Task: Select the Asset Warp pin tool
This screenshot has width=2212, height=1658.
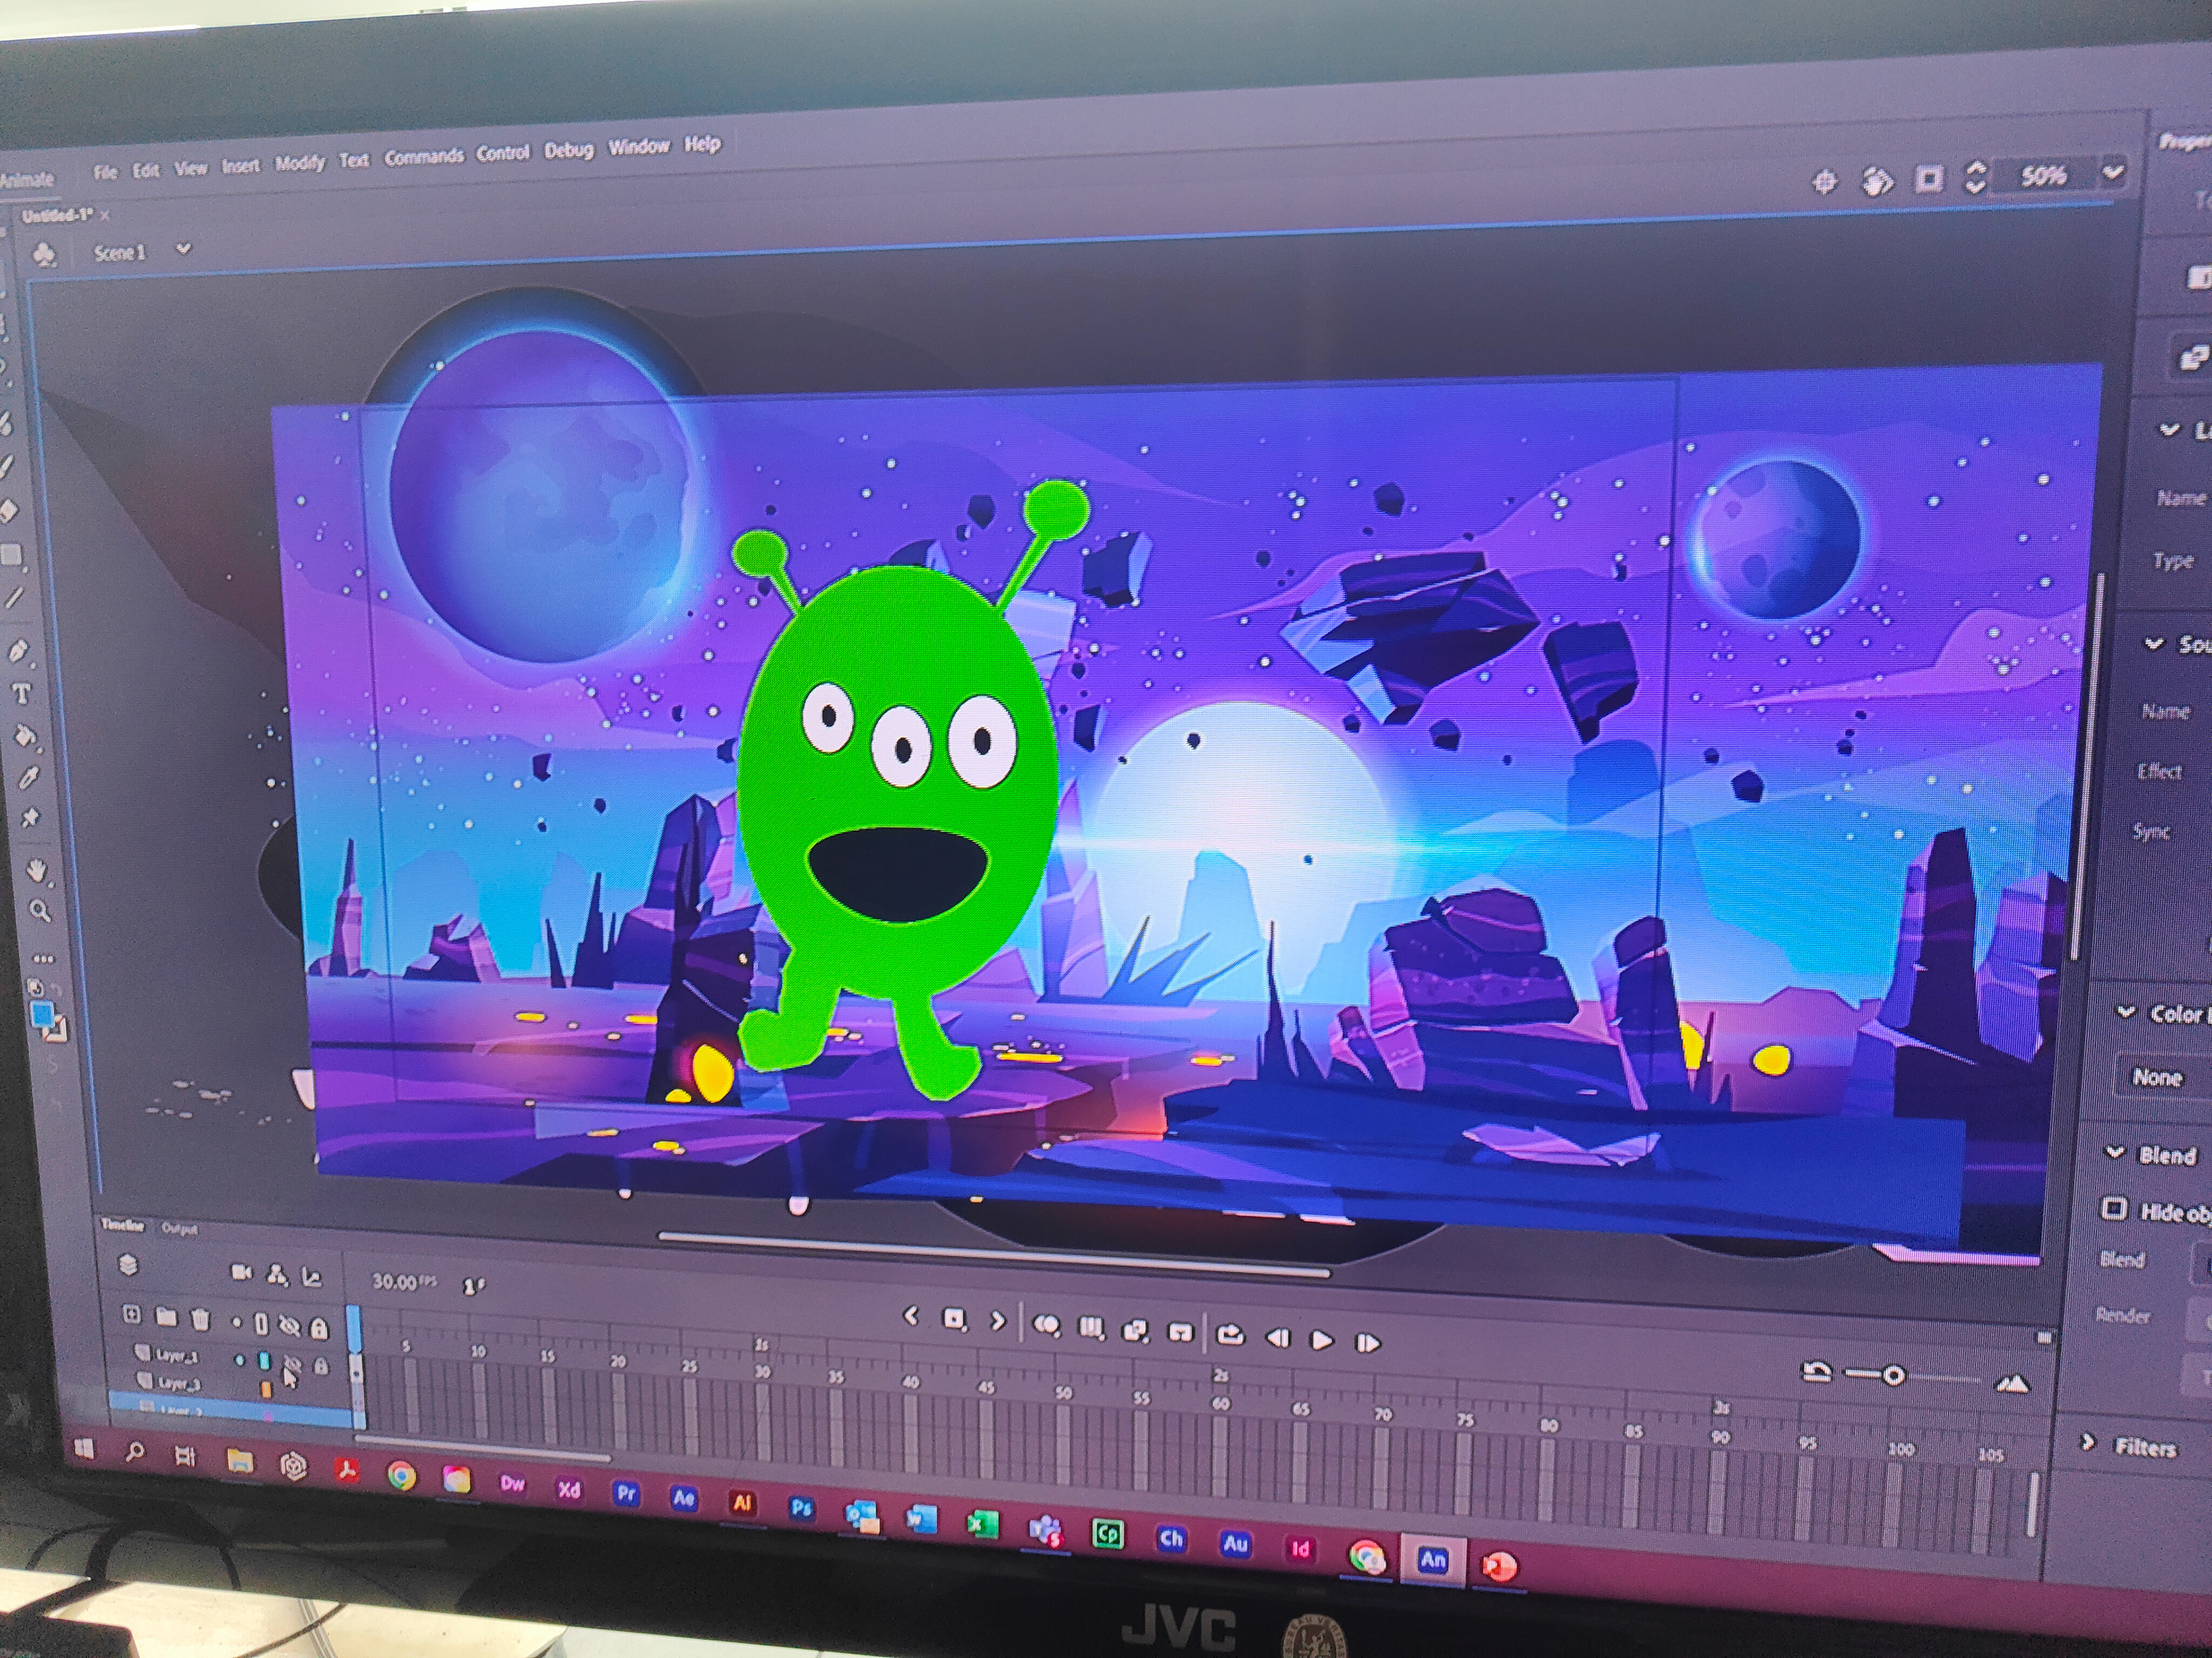Action: coord(30,817)
